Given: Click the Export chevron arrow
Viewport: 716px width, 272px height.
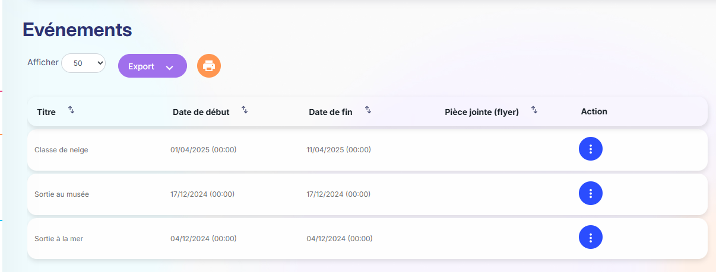Looking at the screenshot, I should (x=170, y=68).
